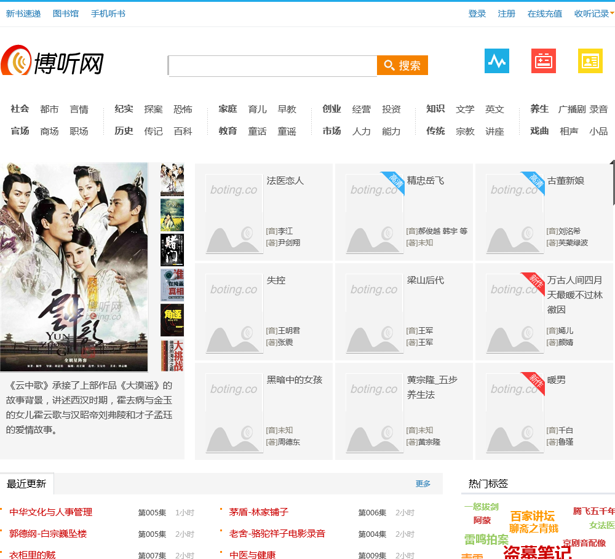Select the 家庭 category
615x559 pixels.
(228, 109)
